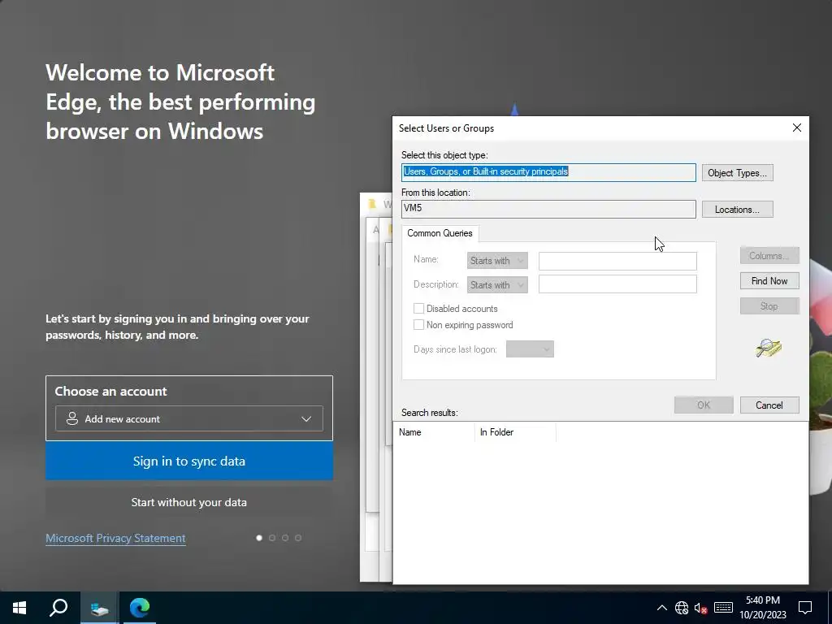
Task: Click the Description text input field
Action: point(617,284)
